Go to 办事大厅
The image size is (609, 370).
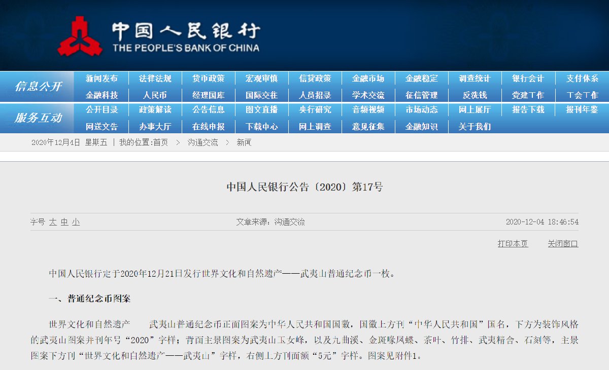(155, 127)
